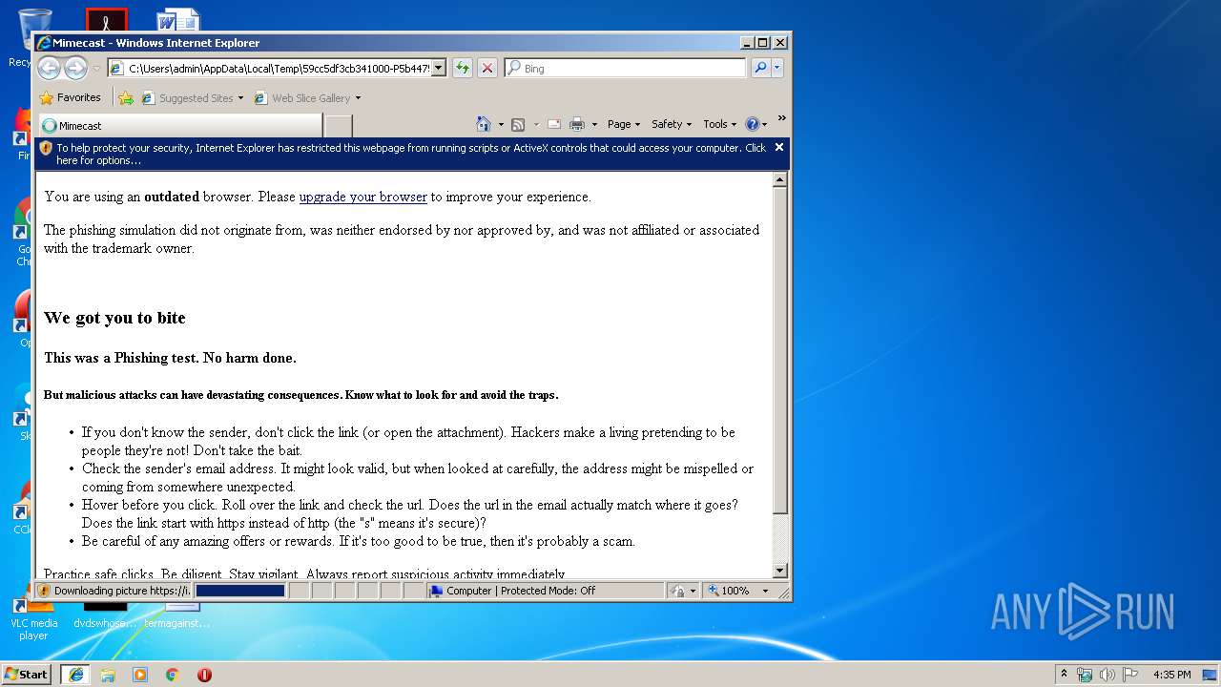The height and width of the screenshot is (687, 1221).
Task: Open Suggested Sites dropdown
Action: 193,97
